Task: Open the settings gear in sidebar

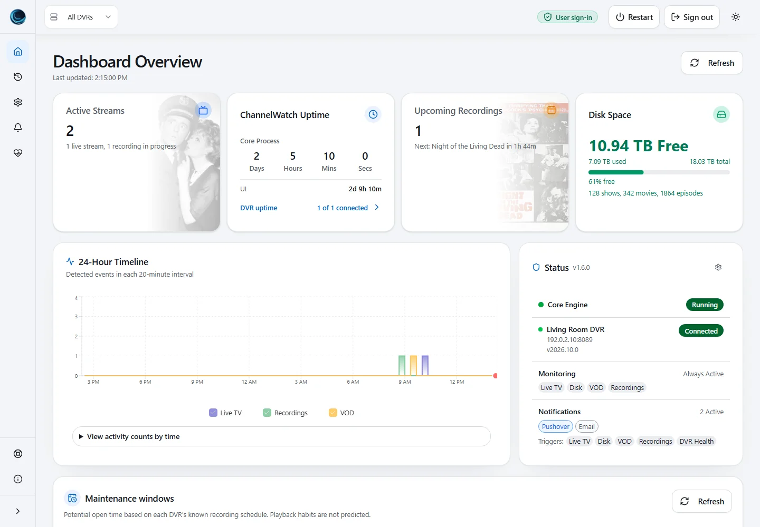Action: (18, 102)
